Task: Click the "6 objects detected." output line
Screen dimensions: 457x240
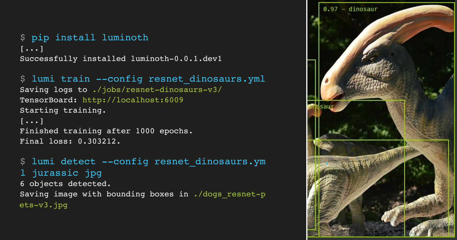Action: [x=65, y=184]
